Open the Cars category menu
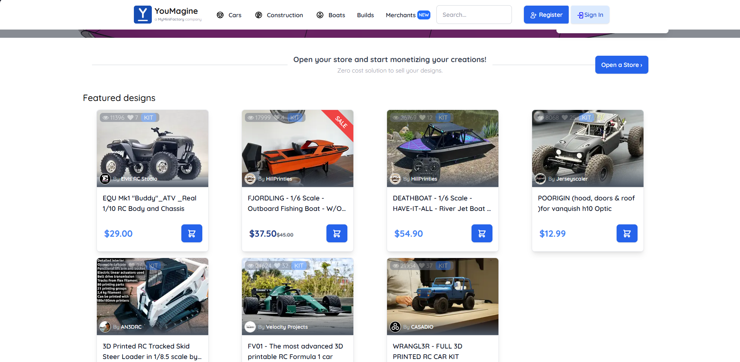The image size is (740, 362). click(229, 15)
